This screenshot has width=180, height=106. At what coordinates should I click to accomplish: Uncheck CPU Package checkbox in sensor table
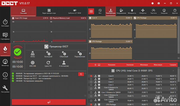[x=91, y=105]
